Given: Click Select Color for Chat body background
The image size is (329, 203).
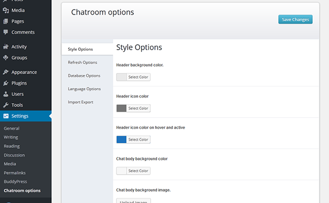Looking at the screenshot, I should tap(138, 171).
